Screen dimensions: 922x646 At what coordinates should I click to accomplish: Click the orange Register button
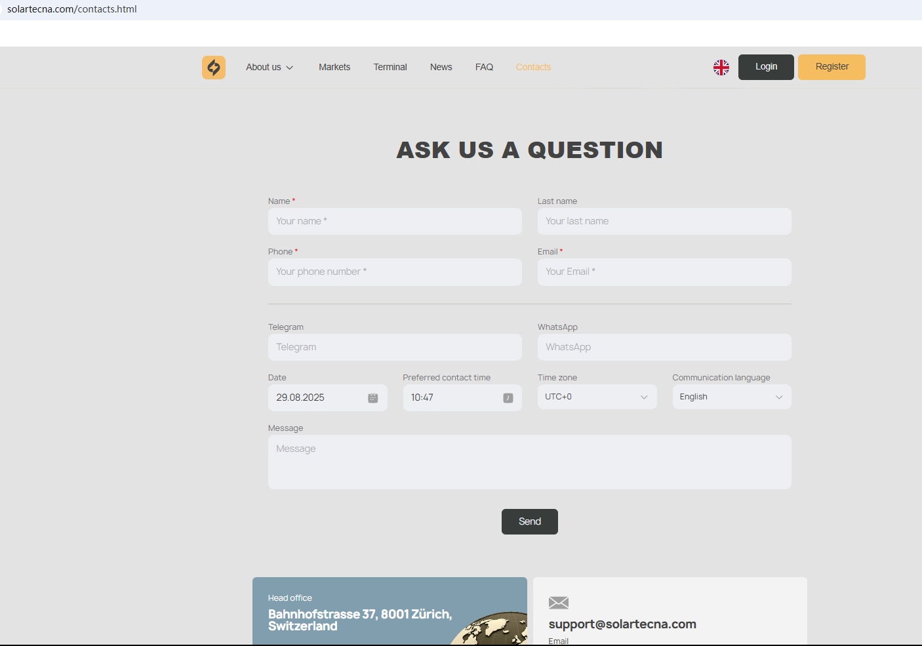pos(832,67)
